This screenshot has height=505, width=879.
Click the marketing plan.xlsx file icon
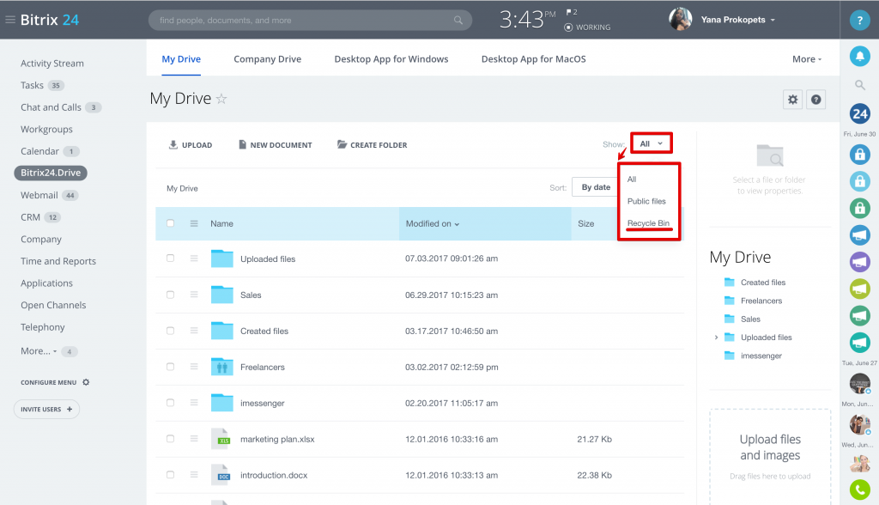pos(221,438)
